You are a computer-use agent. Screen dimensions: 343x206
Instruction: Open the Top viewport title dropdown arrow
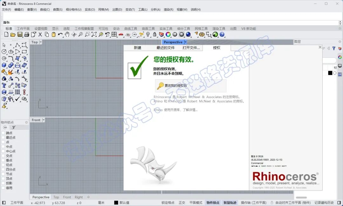click(41, 42)
